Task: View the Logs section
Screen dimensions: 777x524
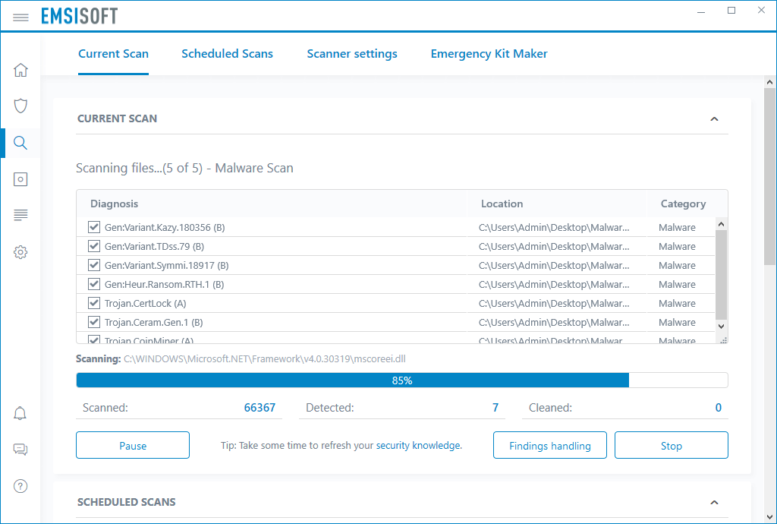Action: 20,215
